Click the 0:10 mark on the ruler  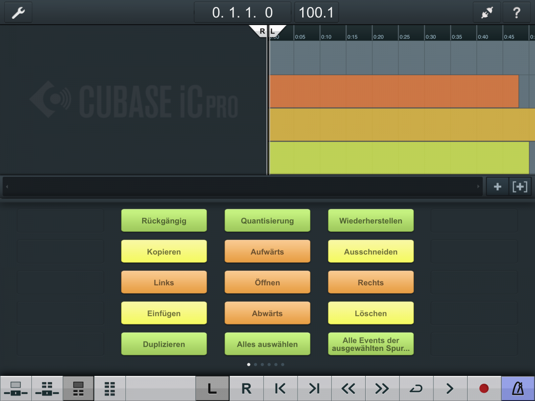click(x=326, y=37)
